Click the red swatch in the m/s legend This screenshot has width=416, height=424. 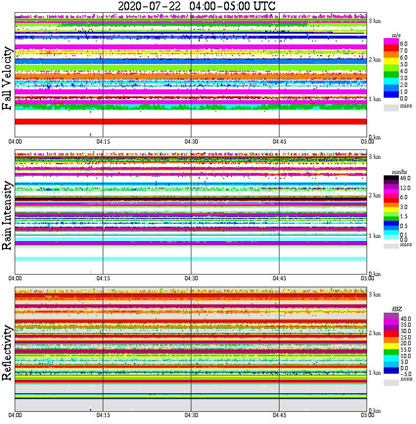click(x=392, y=48)
